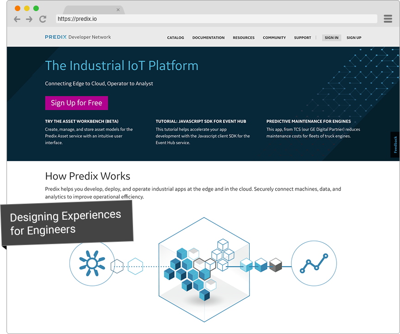Open the DOCUMENTATION menu item
400x334 pixels.
click(209, 38)
